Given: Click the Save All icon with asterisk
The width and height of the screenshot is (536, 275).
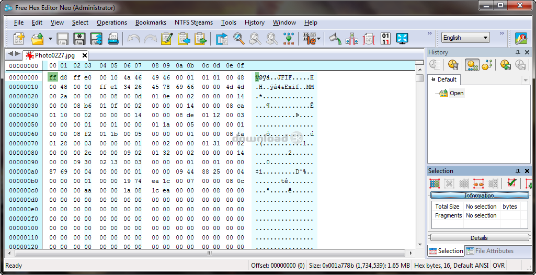Looking at the screenshot, I should pos(79,39).
